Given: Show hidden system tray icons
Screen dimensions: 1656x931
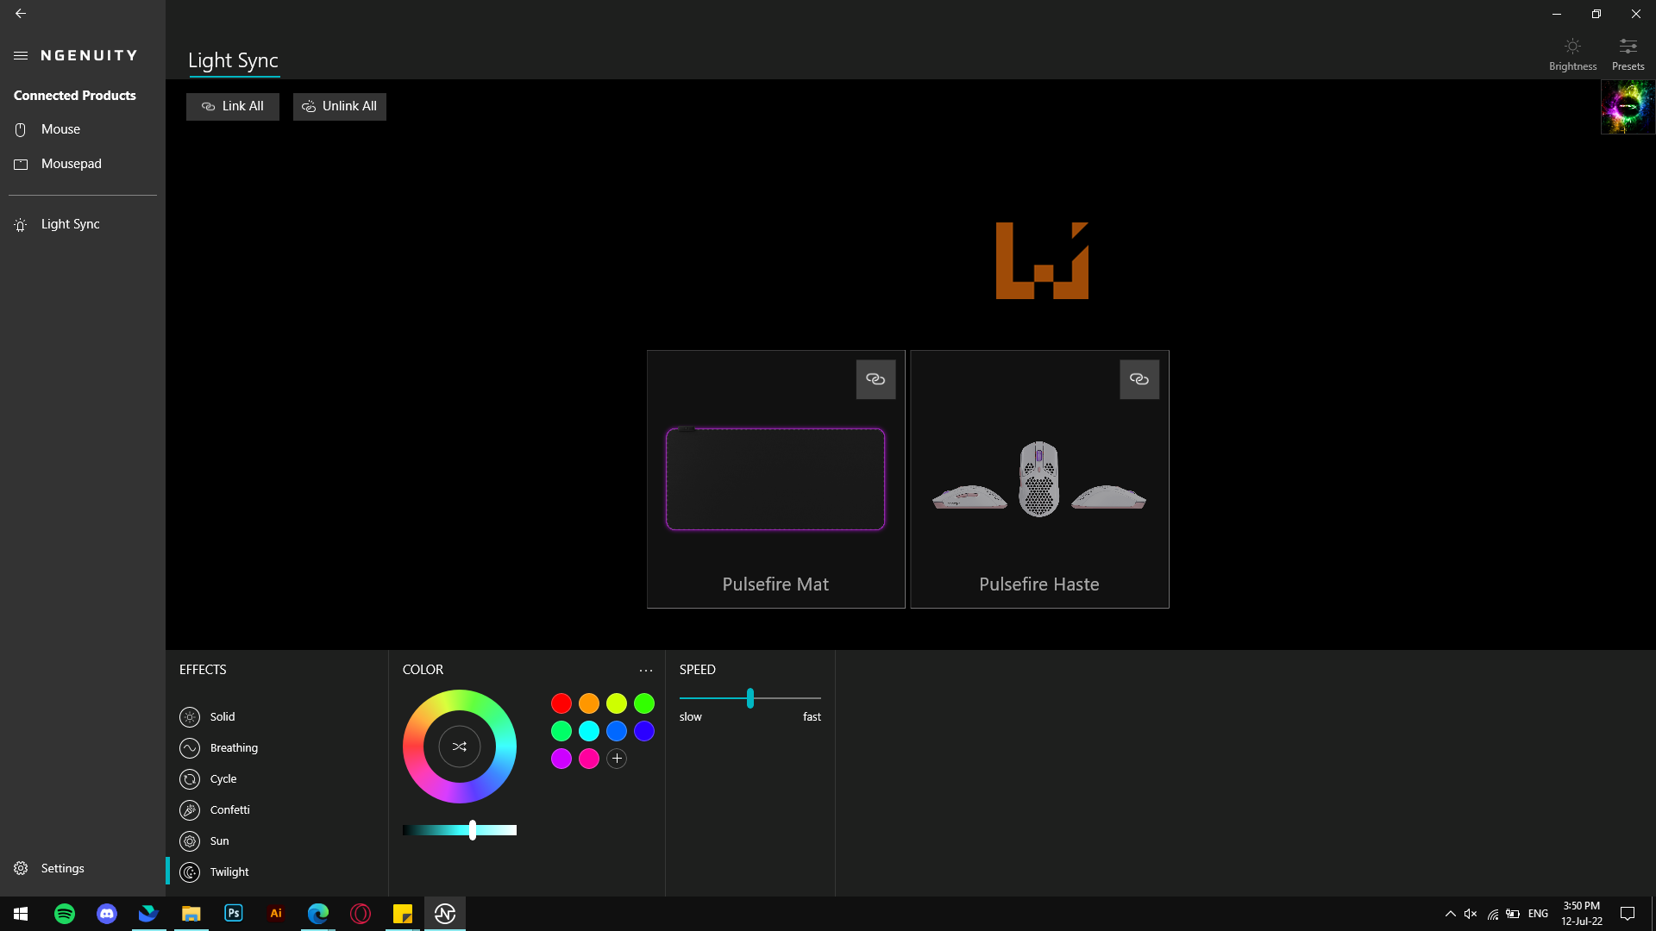Looking at the screenshot, I should [x=1450, y=914].
